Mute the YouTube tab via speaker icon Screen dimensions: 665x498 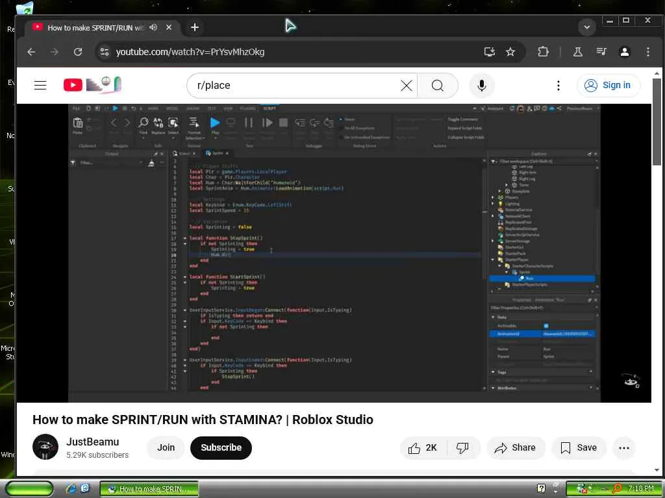pos(153,27)
